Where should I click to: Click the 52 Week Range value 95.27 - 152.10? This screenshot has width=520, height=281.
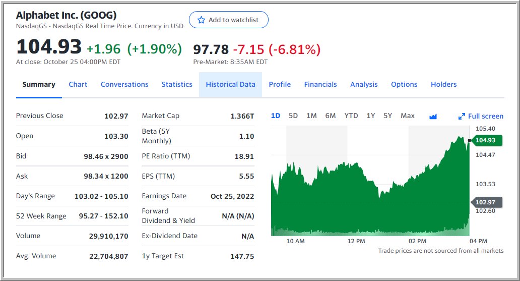point(103,216)
